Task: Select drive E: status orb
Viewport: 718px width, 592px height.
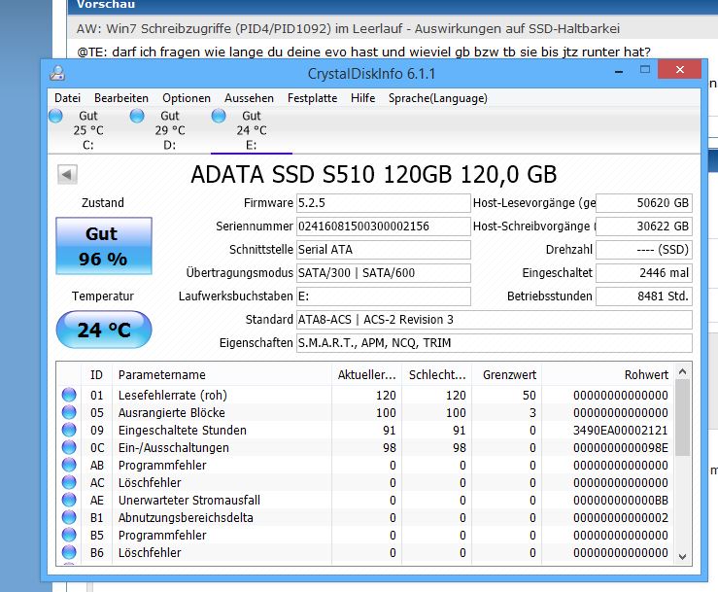Action: point(219,116)
